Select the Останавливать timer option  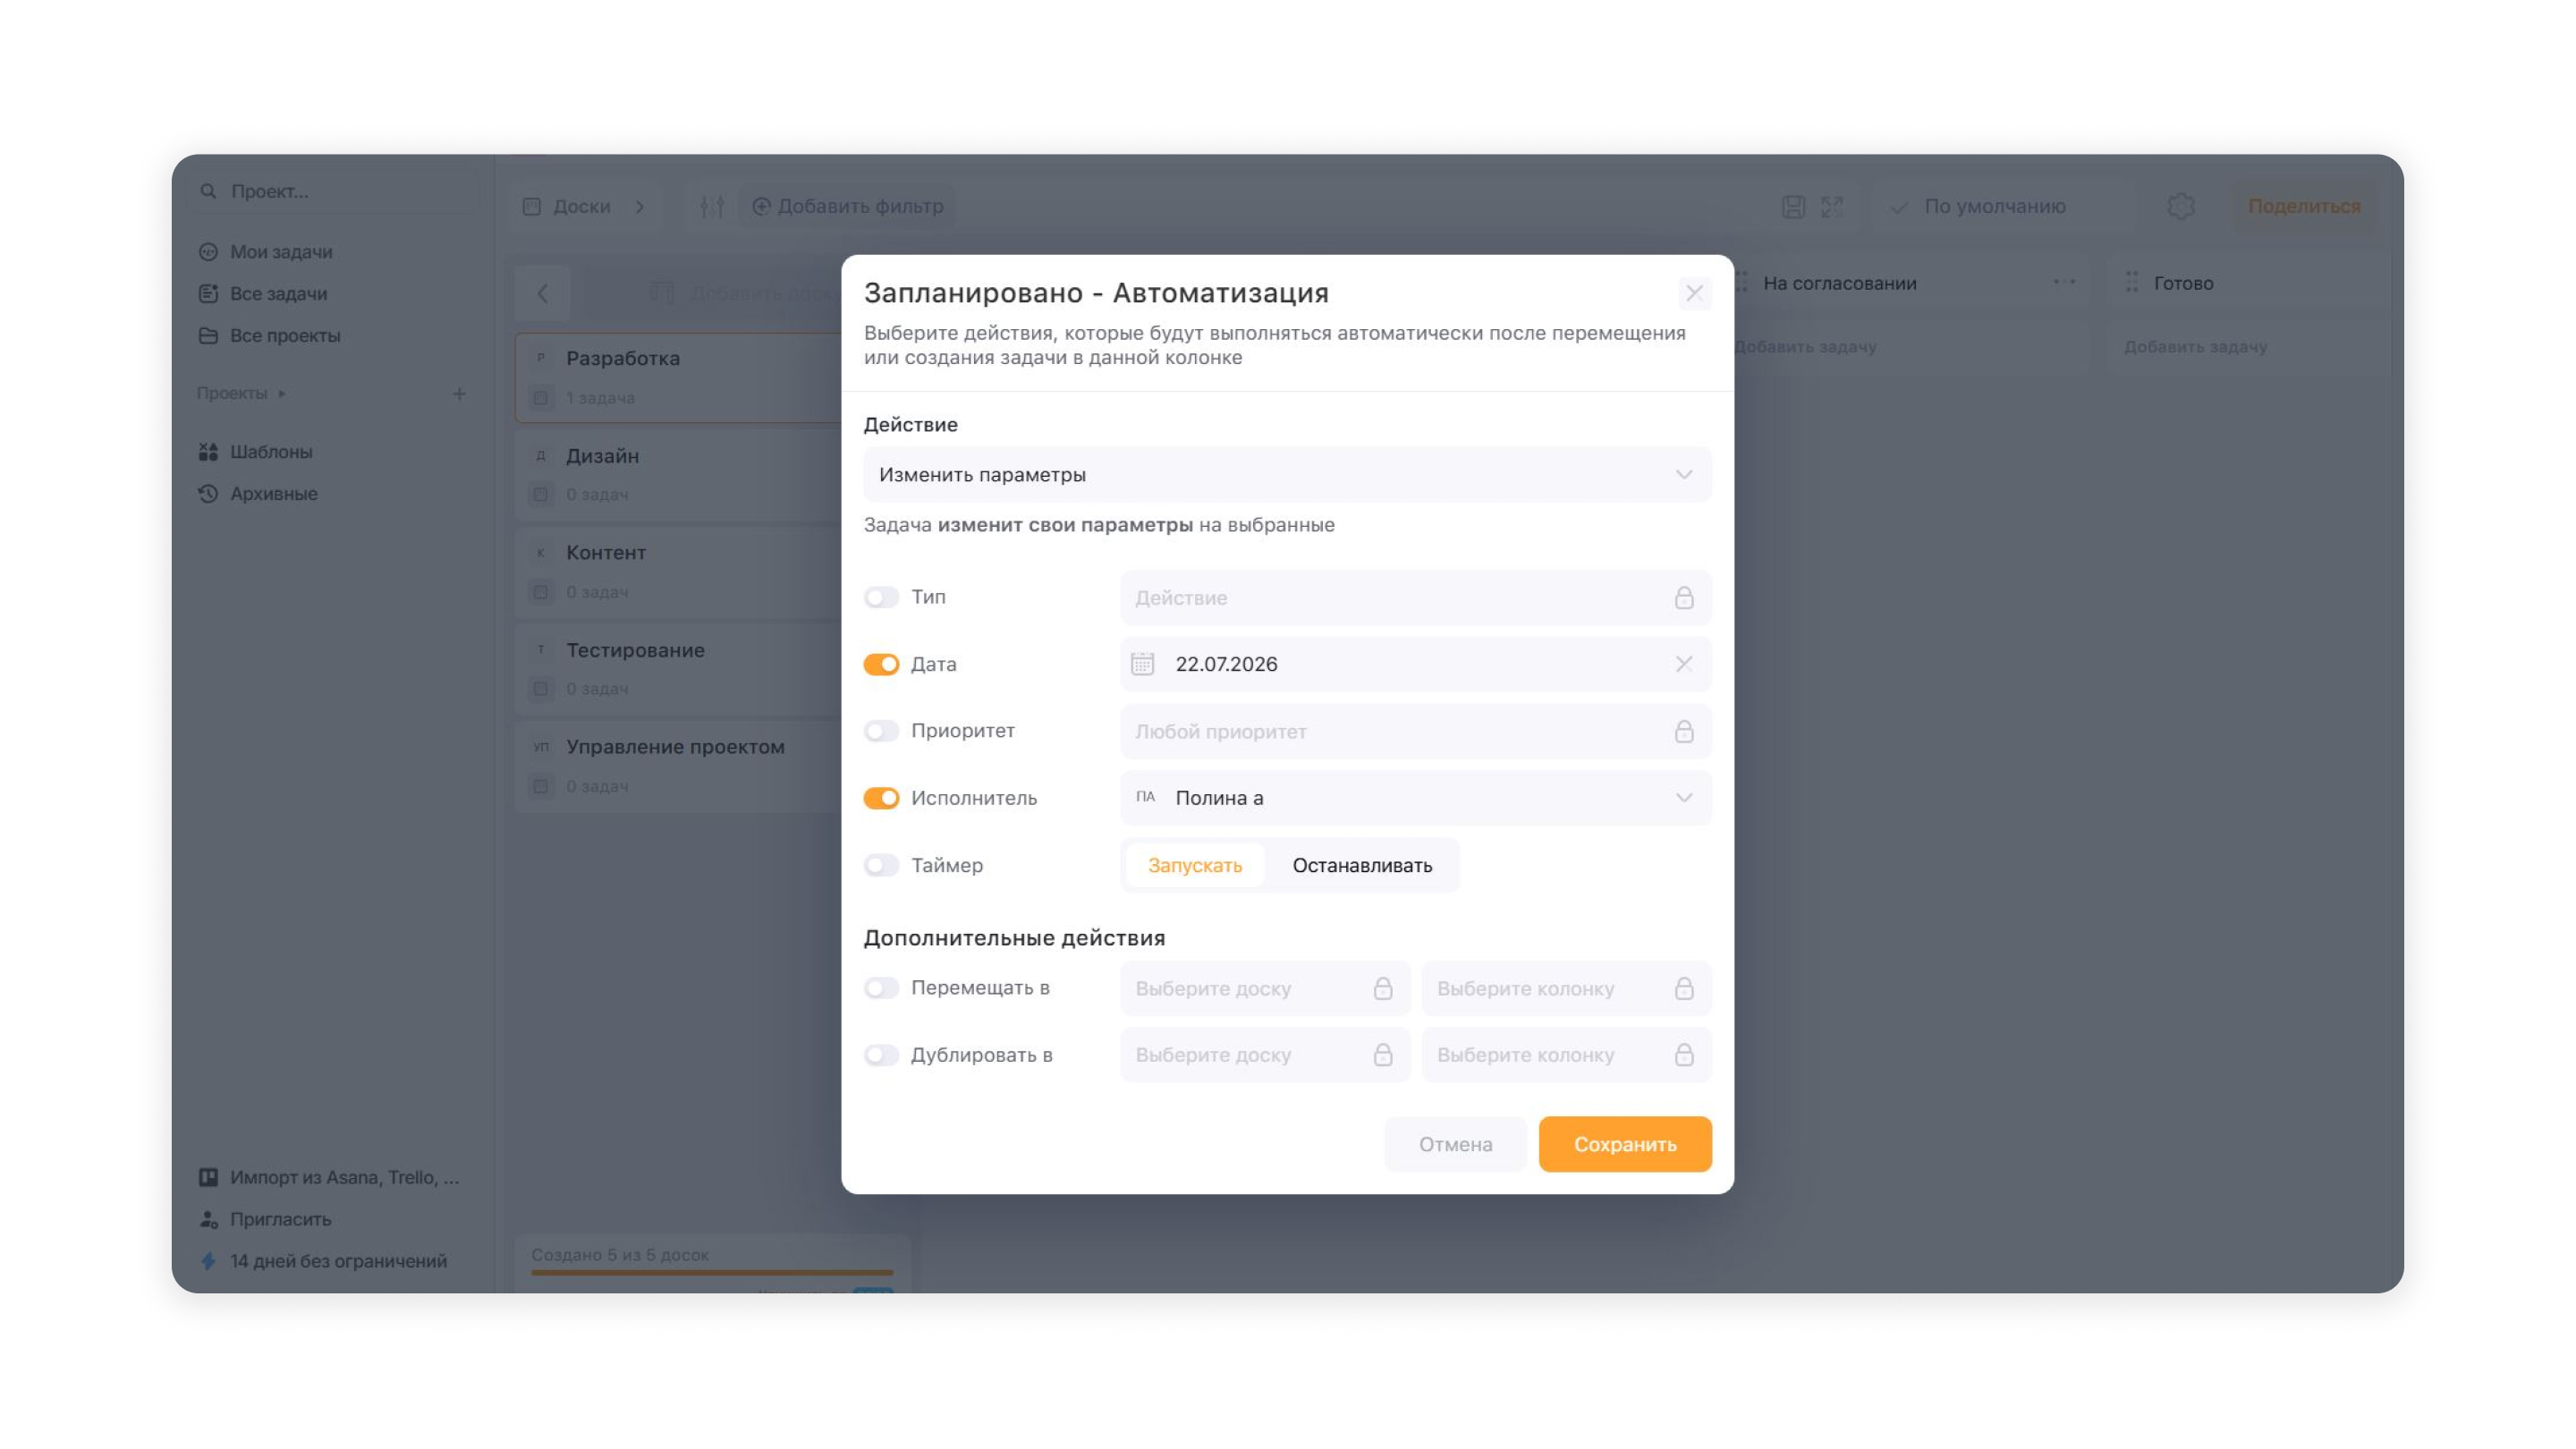click(x=1361, y=865)
